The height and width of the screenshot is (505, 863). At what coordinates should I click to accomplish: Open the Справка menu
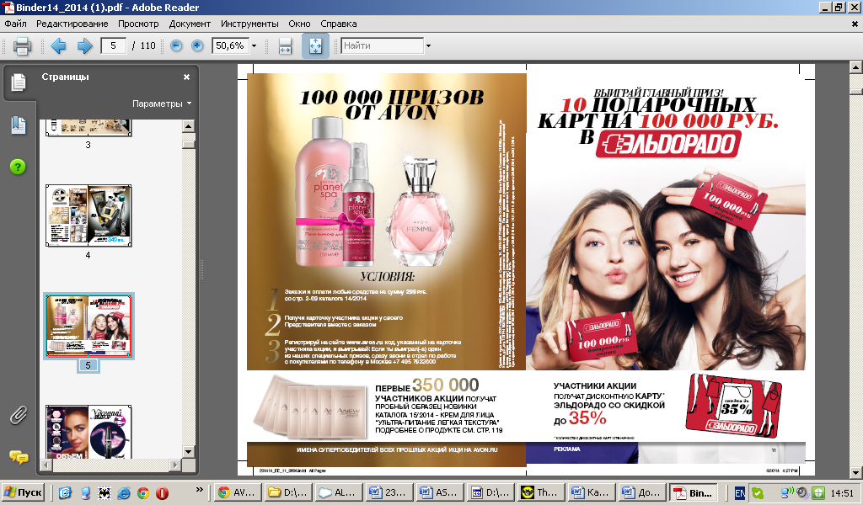(x=339, y=24)
